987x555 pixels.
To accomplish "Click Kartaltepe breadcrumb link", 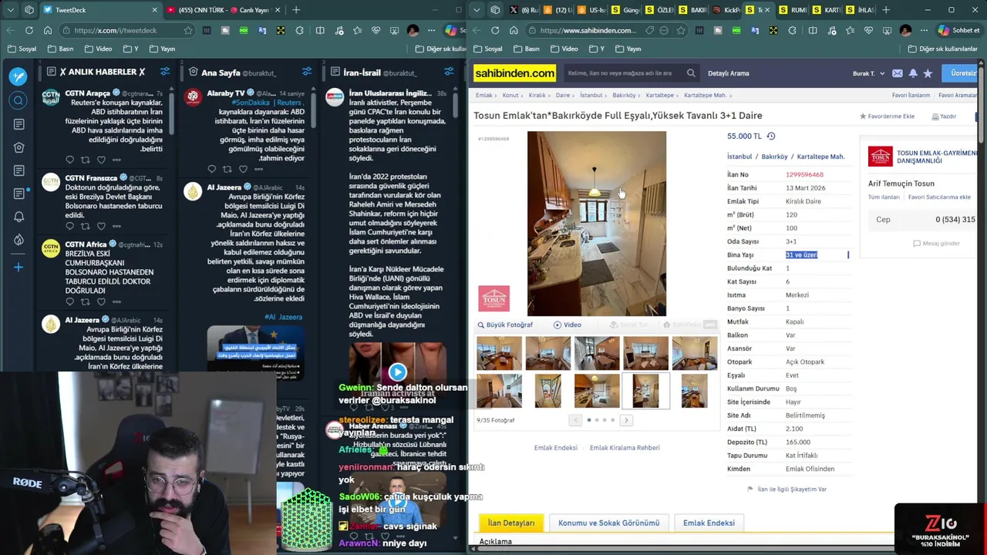I will coord(660,96).
